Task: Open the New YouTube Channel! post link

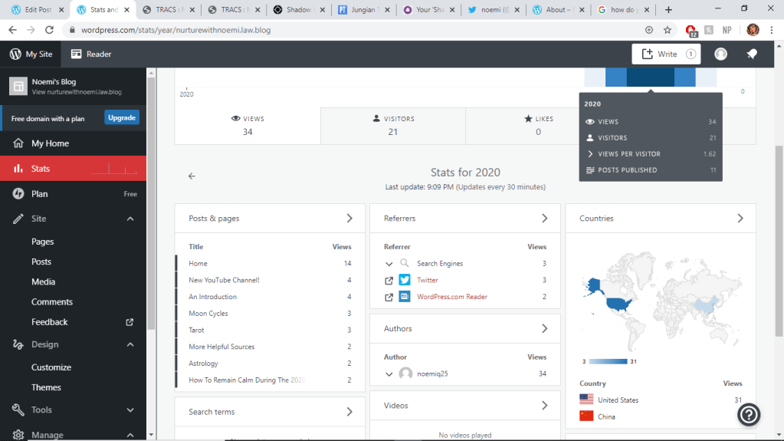Action: 224,280
